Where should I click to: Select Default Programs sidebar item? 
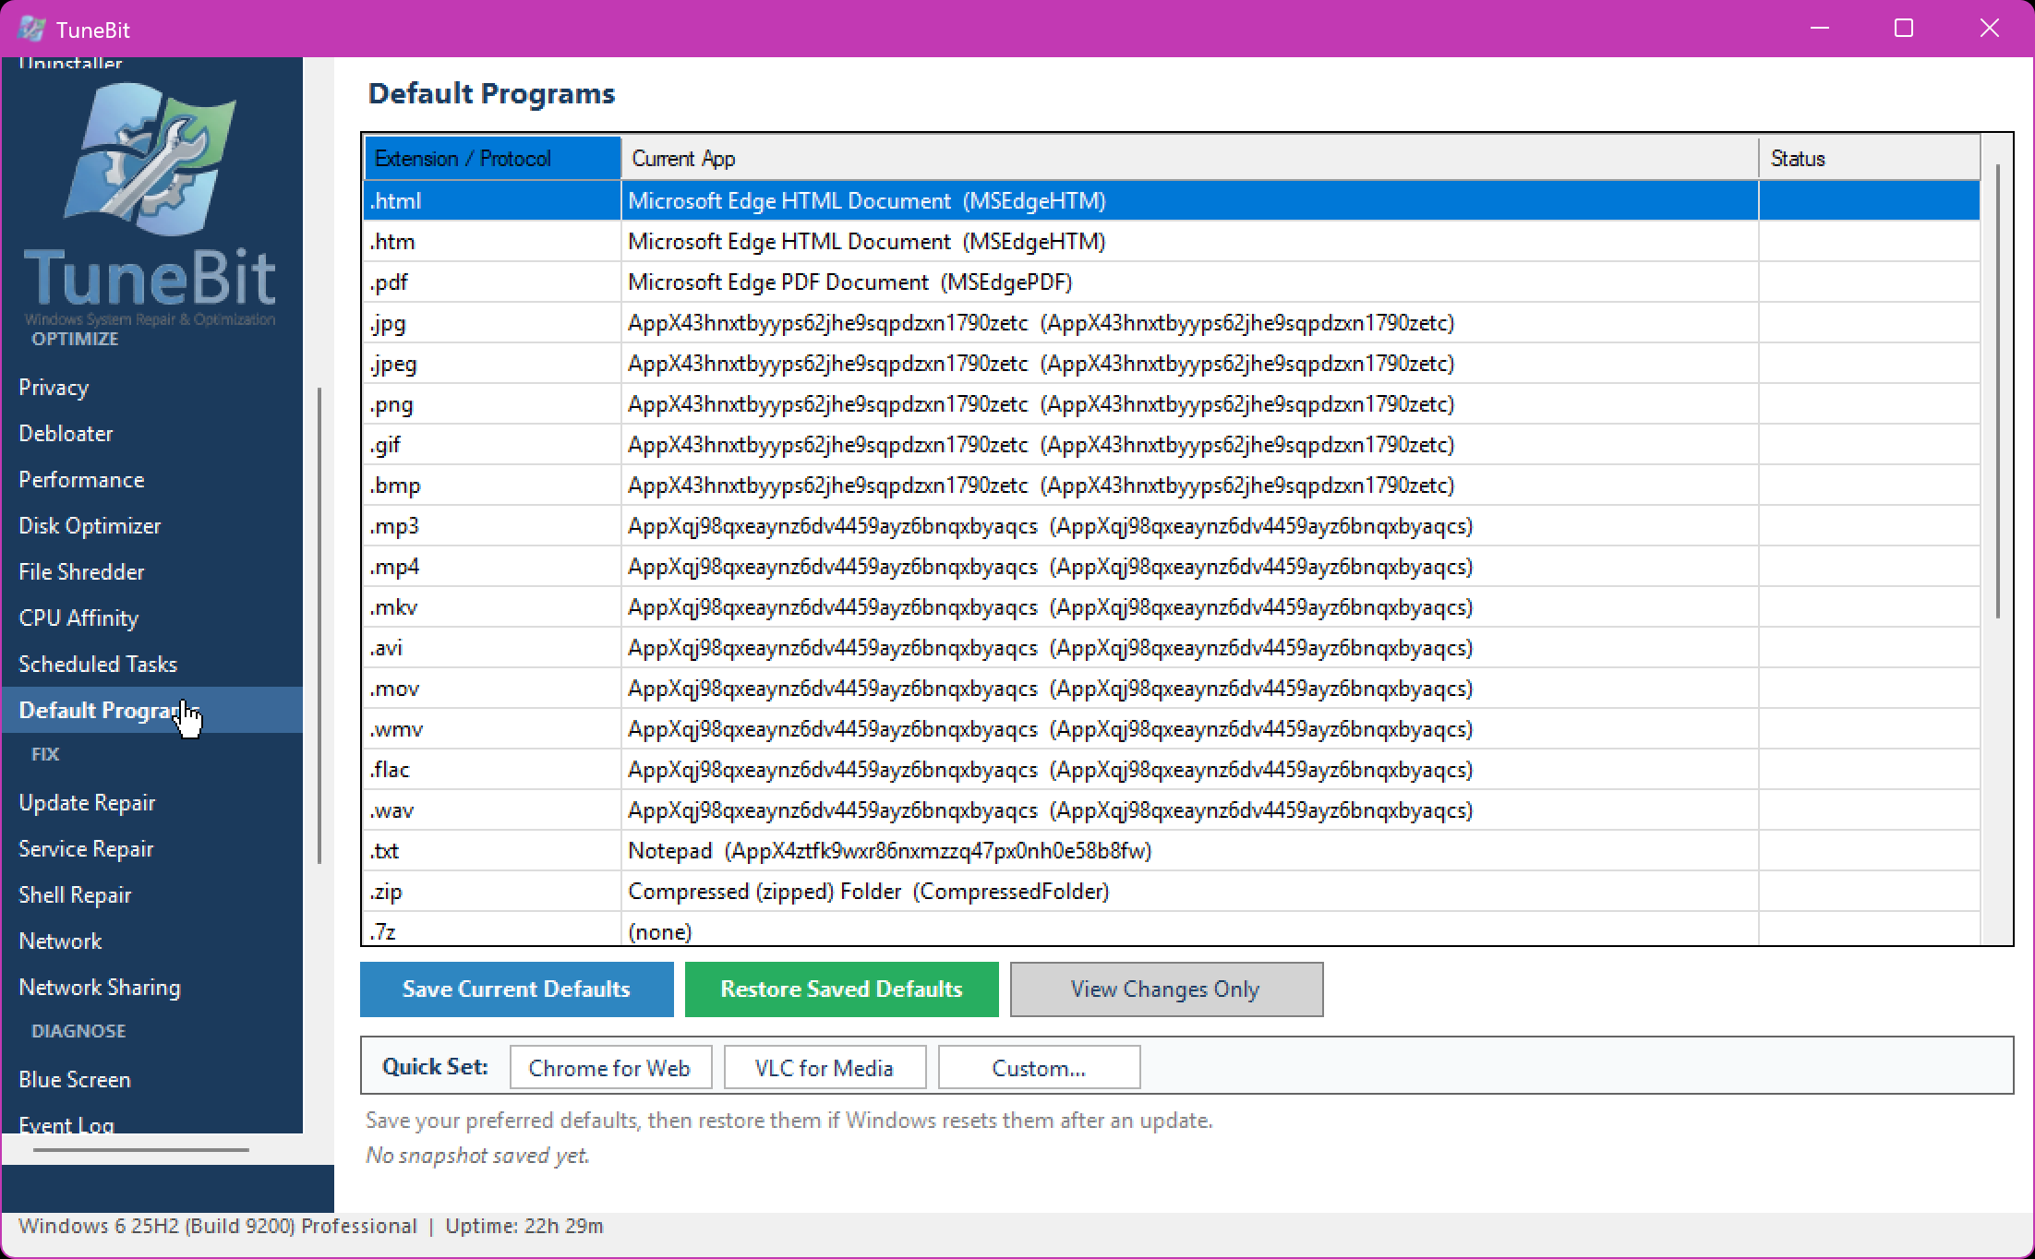pyautogui.click(x=151, y=710)
